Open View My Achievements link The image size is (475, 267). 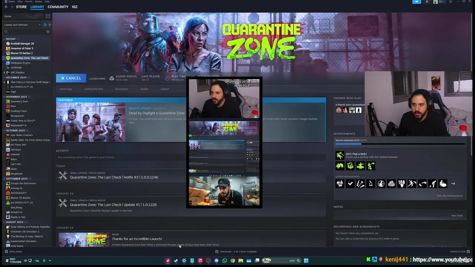[x=449, y=196]
